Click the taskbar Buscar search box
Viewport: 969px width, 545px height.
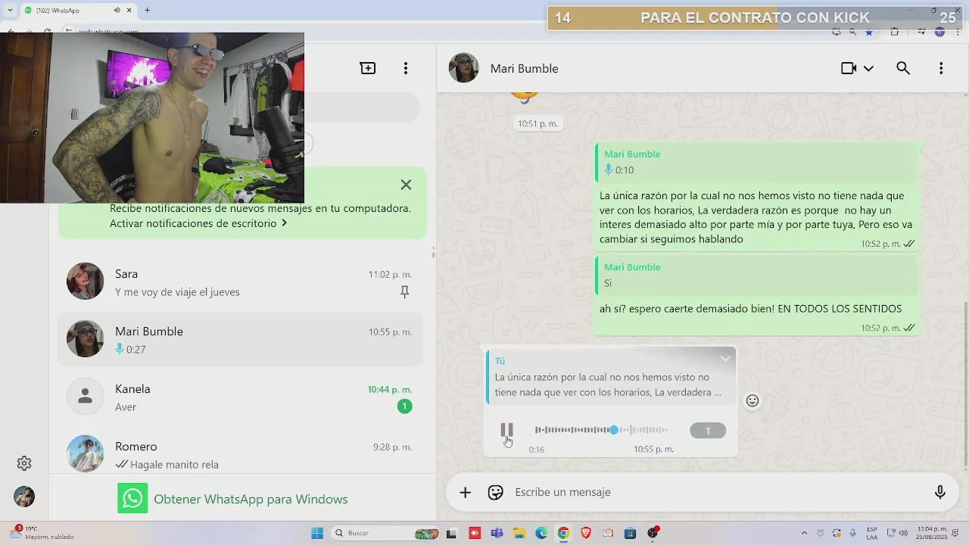point(386,533)
